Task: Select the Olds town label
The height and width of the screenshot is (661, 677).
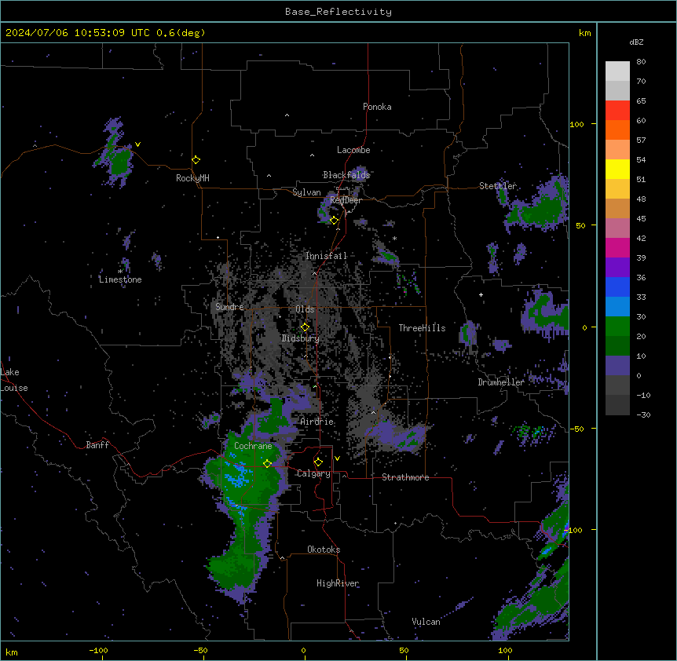Action: click(305, 309)
